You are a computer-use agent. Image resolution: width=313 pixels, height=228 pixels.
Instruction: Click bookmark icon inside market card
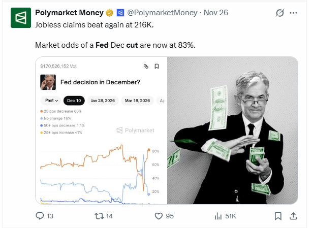[156, 66]
